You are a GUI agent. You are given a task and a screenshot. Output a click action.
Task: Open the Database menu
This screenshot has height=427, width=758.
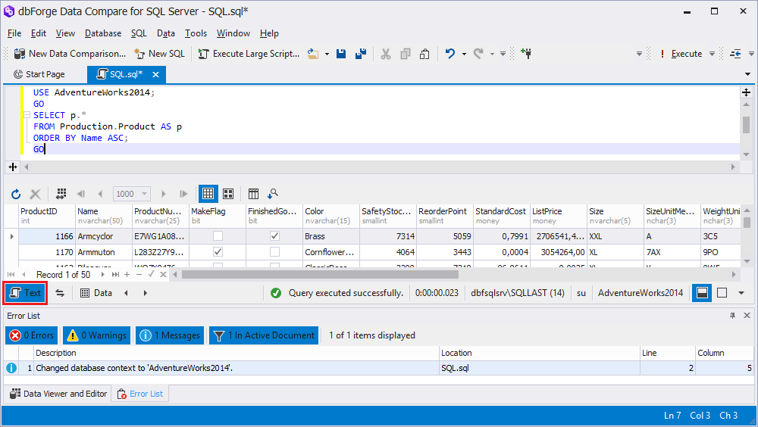pos(103,33)
